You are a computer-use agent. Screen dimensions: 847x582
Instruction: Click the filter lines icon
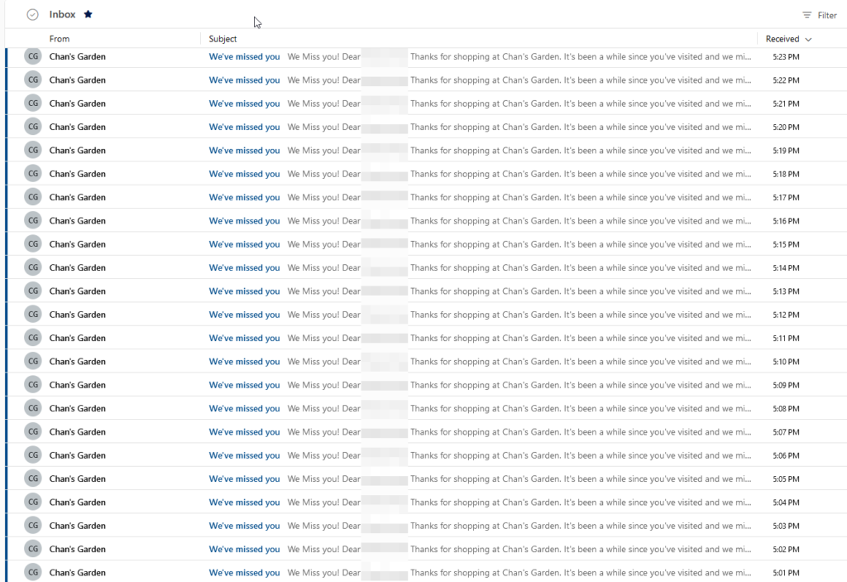click(807, 16)
